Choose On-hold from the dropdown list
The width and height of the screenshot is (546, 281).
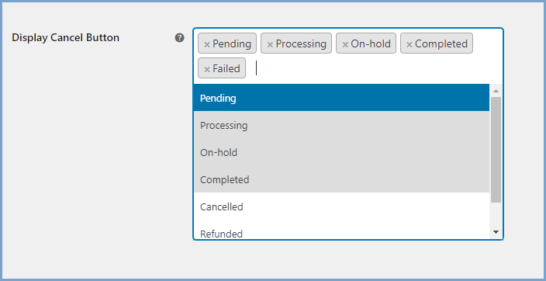click(x=341, y=152)
